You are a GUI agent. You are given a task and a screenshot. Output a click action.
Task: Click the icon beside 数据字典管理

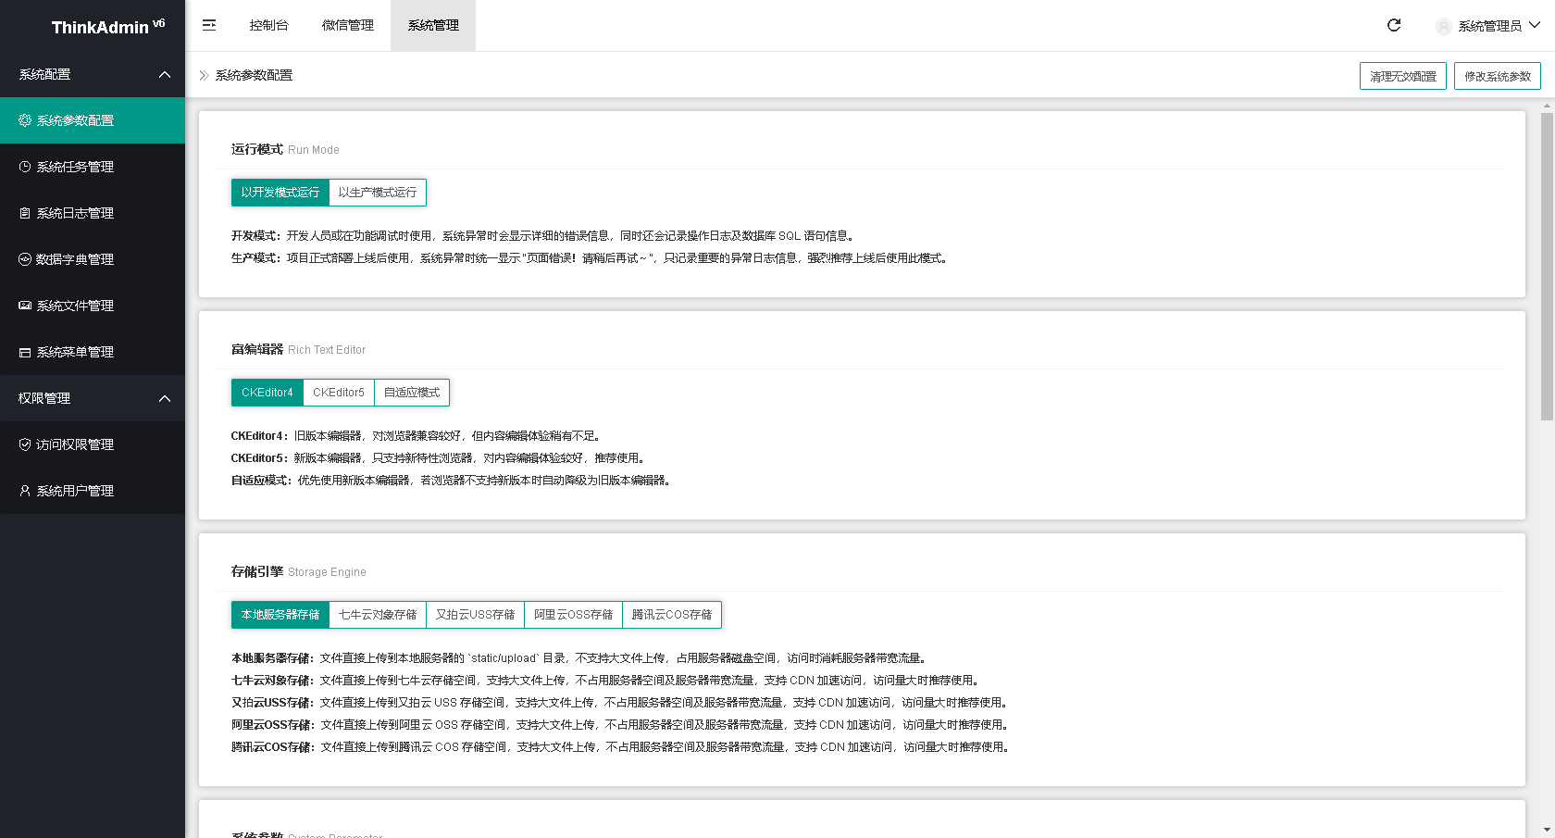[x=25, y=259]
